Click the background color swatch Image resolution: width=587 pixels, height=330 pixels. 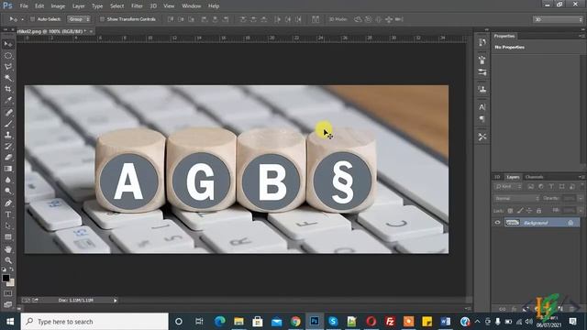[x=11, y=283]
